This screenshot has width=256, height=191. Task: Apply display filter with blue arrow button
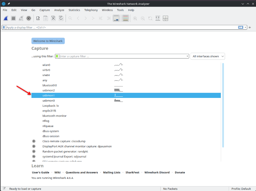click(x=241, y=27)
